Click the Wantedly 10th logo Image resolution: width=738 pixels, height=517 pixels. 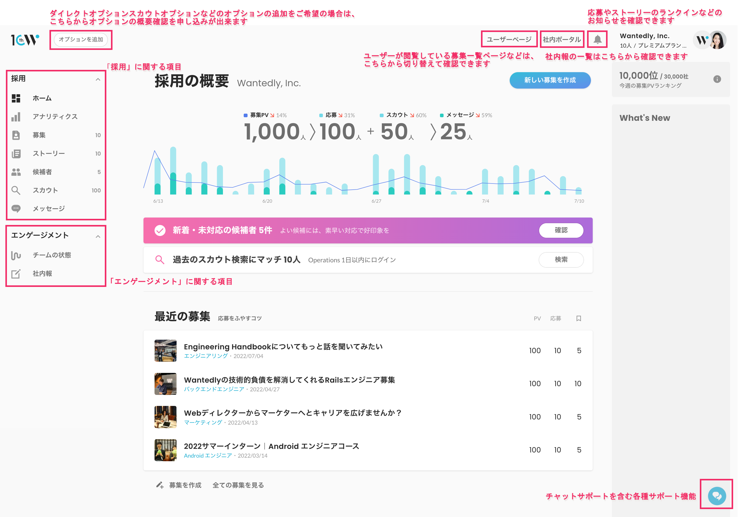(25, 40)
